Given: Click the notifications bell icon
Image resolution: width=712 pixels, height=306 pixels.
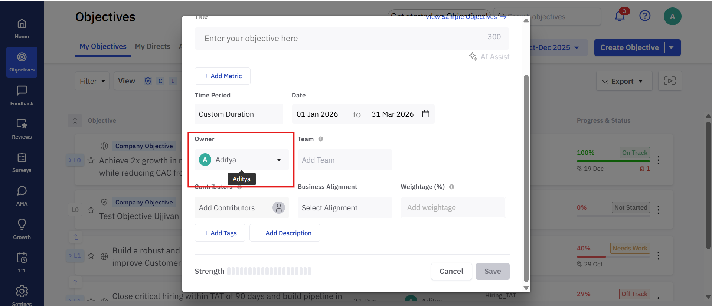Looking at the screenshot, I should pos(619,16).
